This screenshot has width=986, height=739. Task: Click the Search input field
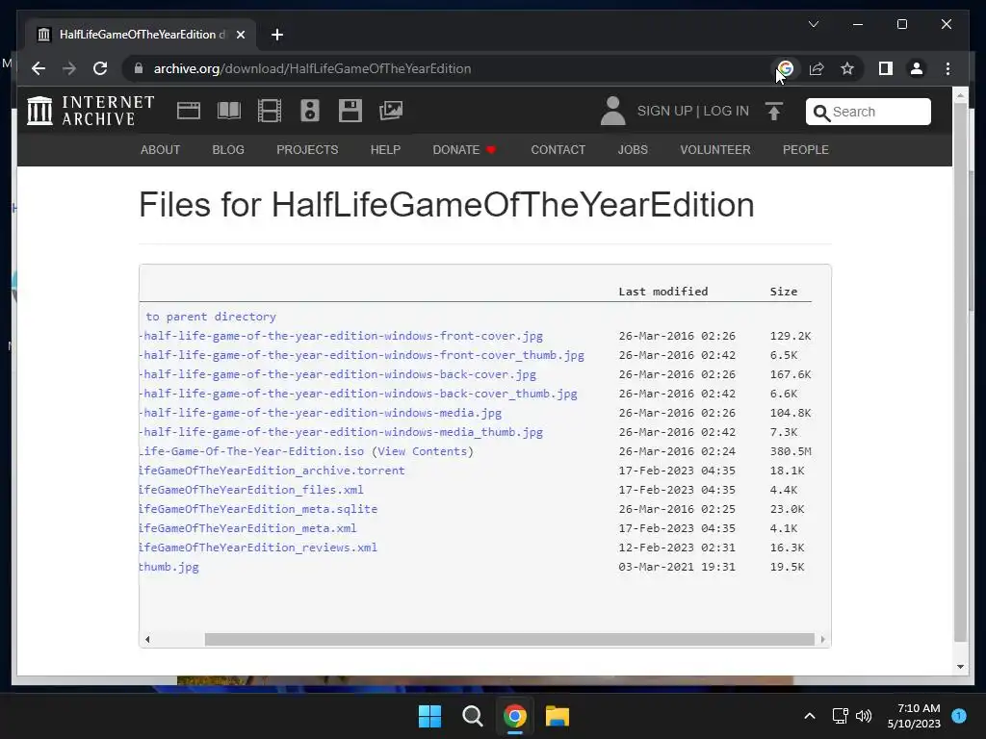point(869,112)
